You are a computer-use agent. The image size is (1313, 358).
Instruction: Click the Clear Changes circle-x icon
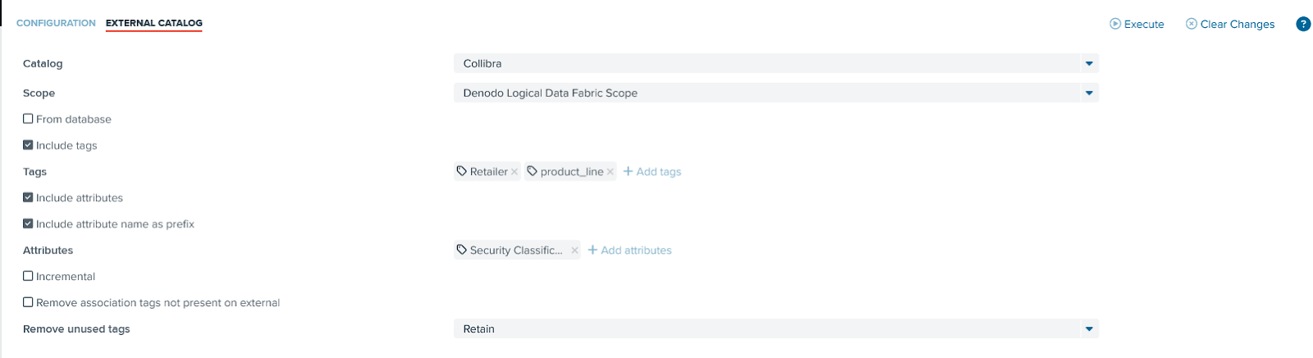(x=1192, y=24)
